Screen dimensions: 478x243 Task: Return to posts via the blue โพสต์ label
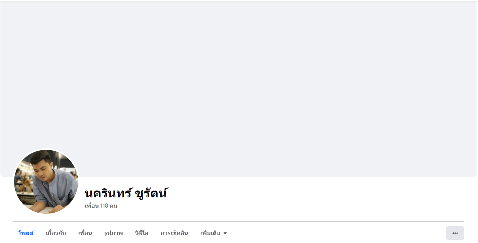pos(26,233)
